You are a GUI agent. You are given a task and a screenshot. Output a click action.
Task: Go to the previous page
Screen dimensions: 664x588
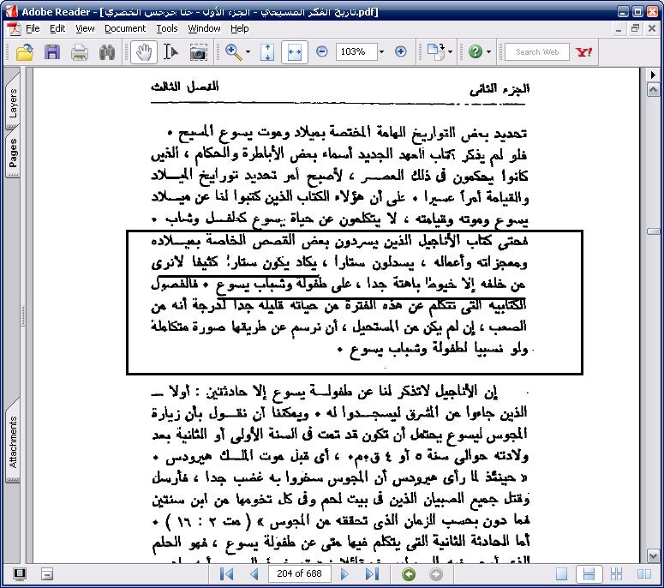[x=254, y=574]
